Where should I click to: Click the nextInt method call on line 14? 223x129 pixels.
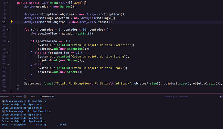tap(82, 34)
